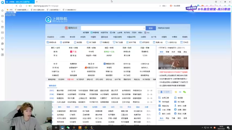Open Task View on the Windows taskbar
This screenshot has width=232, height=130.
click(56, 127)
